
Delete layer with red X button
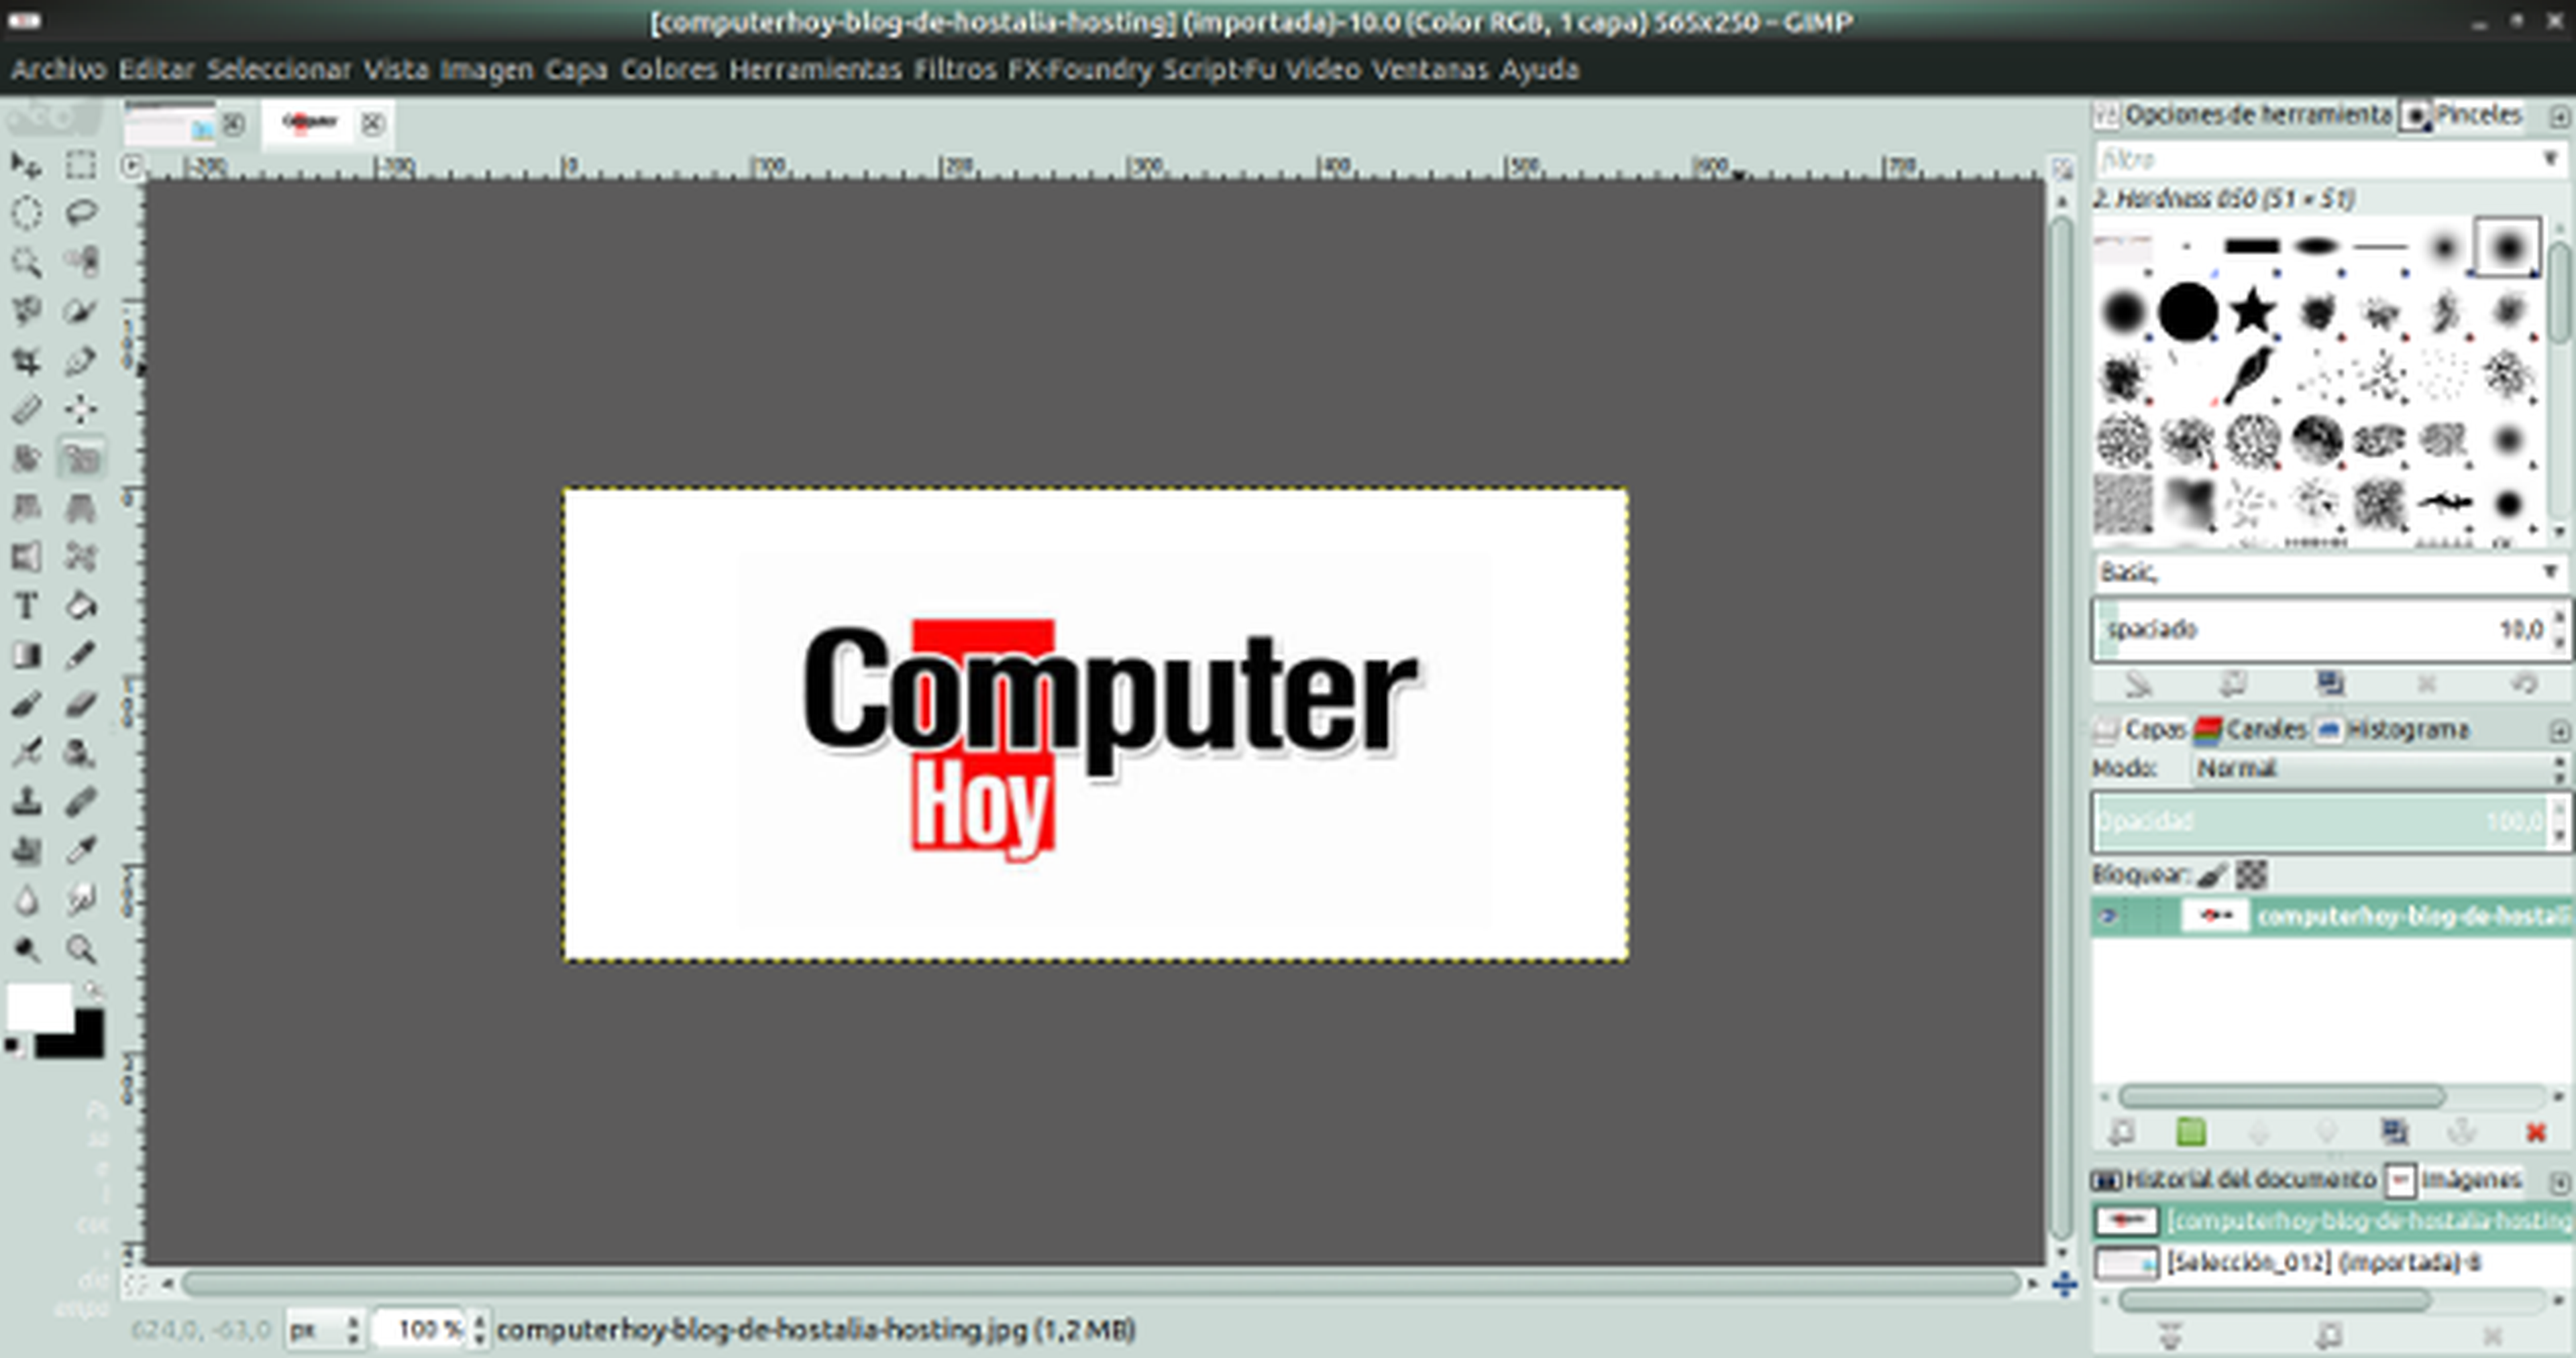pyautogui.click(x=2535, y=1132)
